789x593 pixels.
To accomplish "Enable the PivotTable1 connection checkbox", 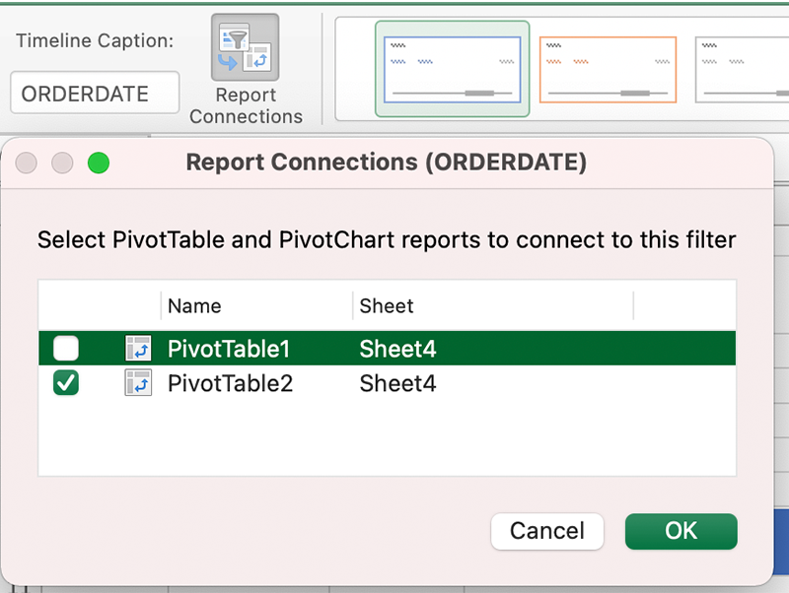I will (x=66, y=349).
